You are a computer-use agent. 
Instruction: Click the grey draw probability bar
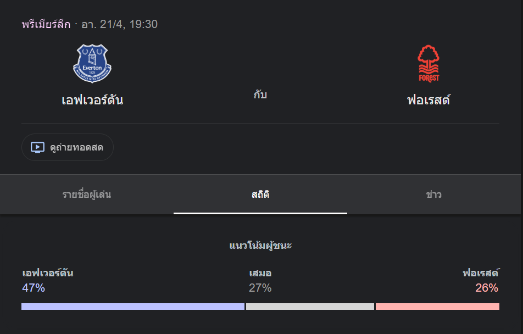pyautogui.click(x=310, y=307)
